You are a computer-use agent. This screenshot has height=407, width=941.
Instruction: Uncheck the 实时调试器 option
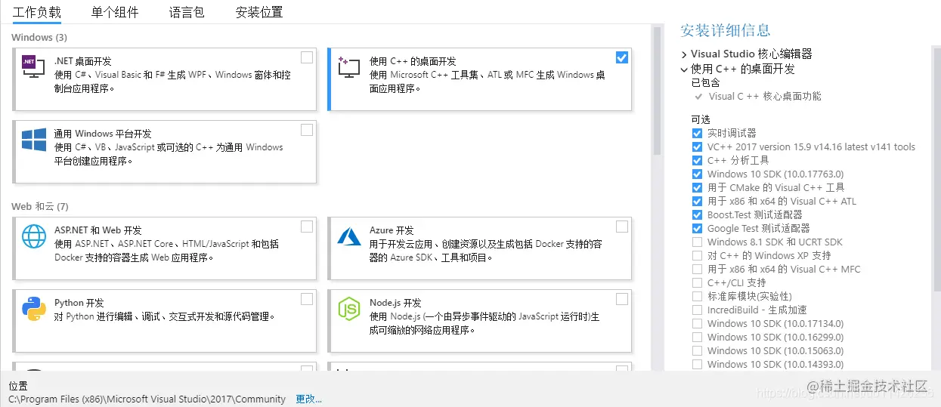697,133
